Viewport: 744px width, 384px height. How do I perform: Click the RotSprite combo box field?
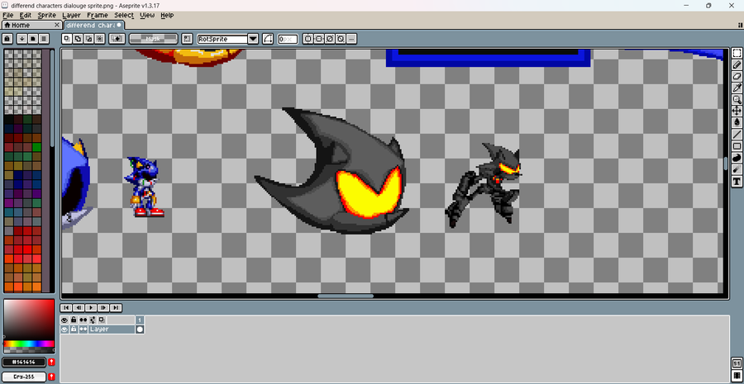222,39
